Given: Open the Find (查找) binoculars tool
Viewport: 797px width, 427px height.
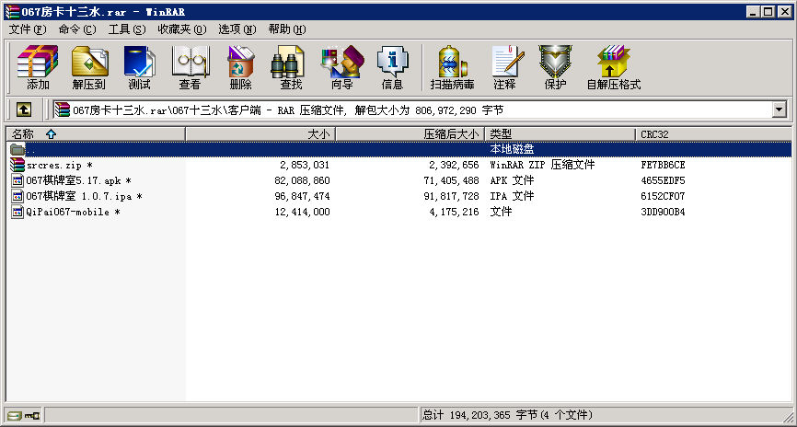Looking at the screenshot, I should [291, 68].
